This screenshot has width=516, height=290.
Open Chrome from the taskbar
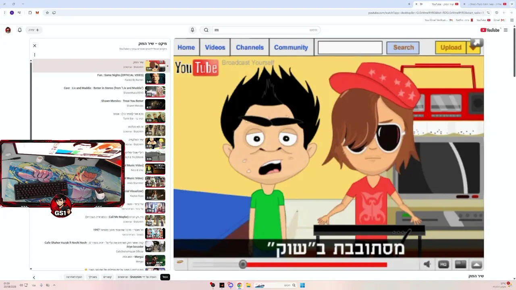[x=239, y=285]
